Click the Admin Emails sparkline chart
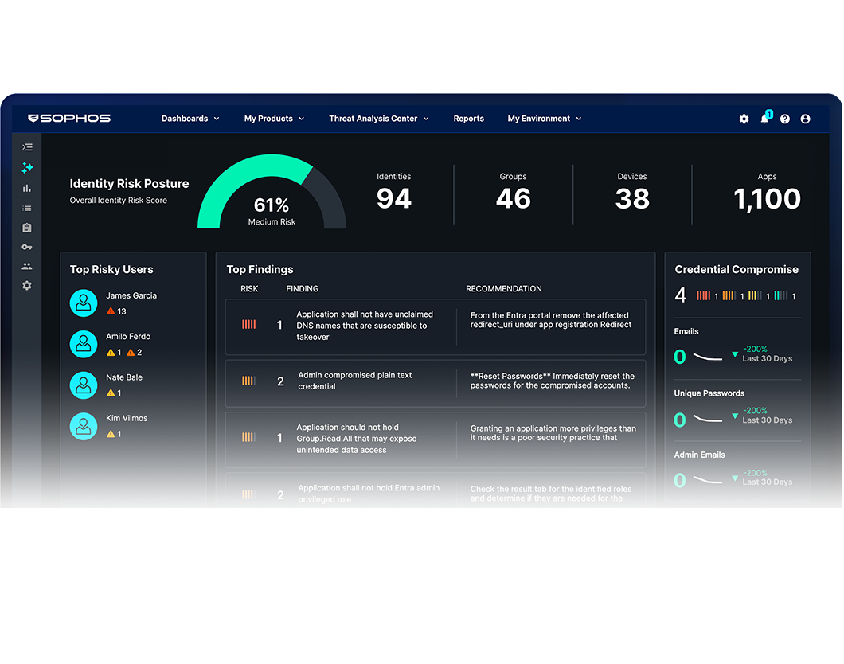Image resolution: width=844 pixels, height=664 pixels. tap(708, 480)
